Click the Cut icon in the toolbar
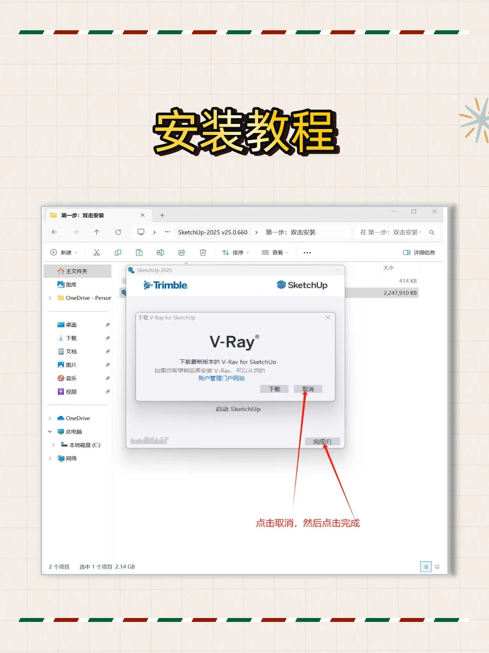The width and height of the screenshot is (489, 653). 96,253
